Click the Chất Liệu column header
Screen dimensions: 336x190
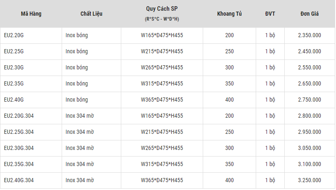[91, 14]
